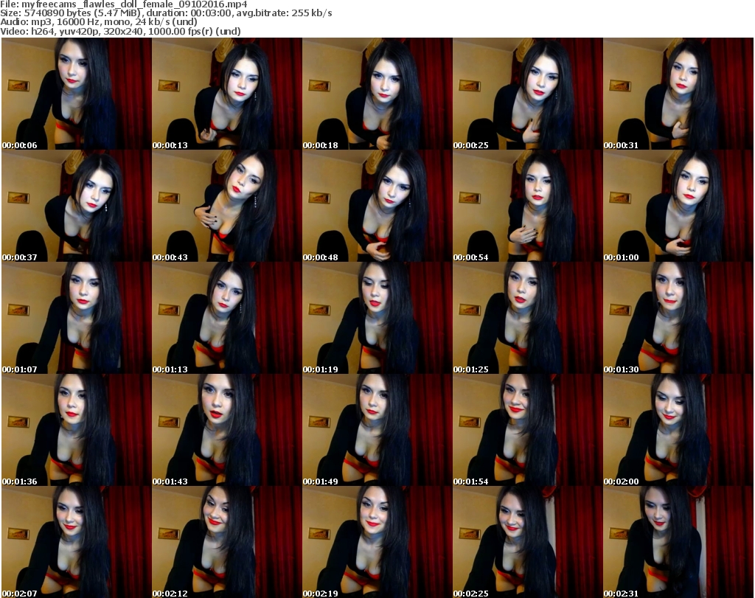This screenshot has width=755, height=598.
Task: Click the 00:00:54 timestamp label
Action: [471, 257]
